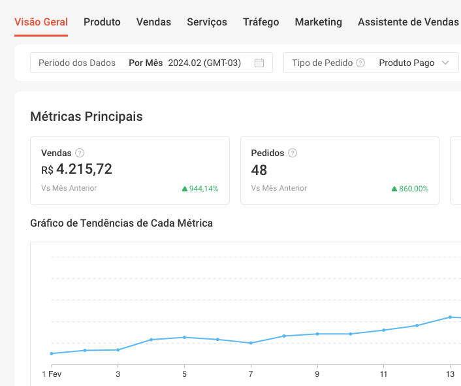Show help tooltip for Tipo de Pedido
461x386 pixels.
(x=360, y=63)
